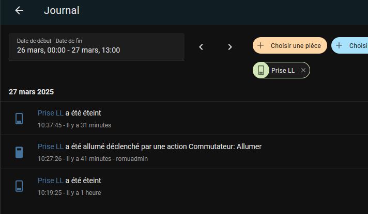Select the Prise LL chip label

[x=283, y=70]
